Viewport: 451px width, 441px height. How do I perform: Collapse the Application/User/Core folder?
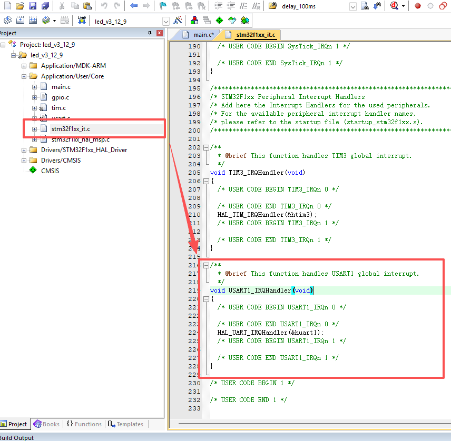24,76
